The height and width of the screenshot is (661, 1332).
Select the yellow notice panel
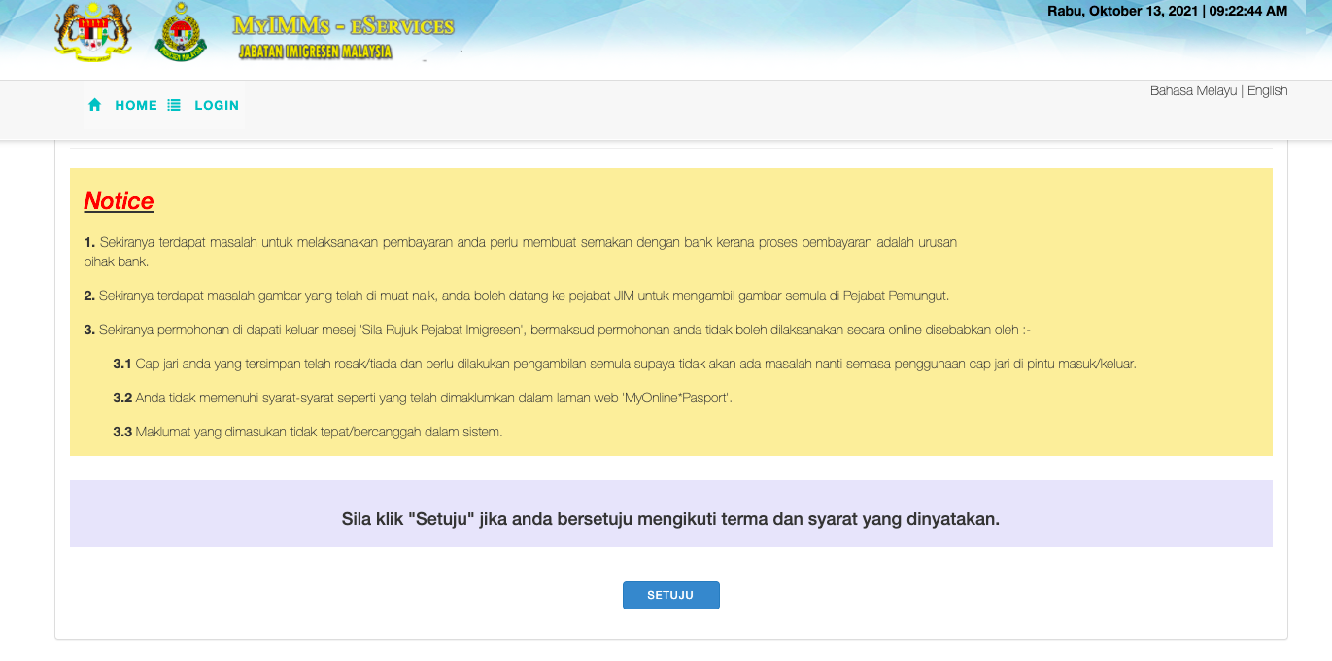670,311
